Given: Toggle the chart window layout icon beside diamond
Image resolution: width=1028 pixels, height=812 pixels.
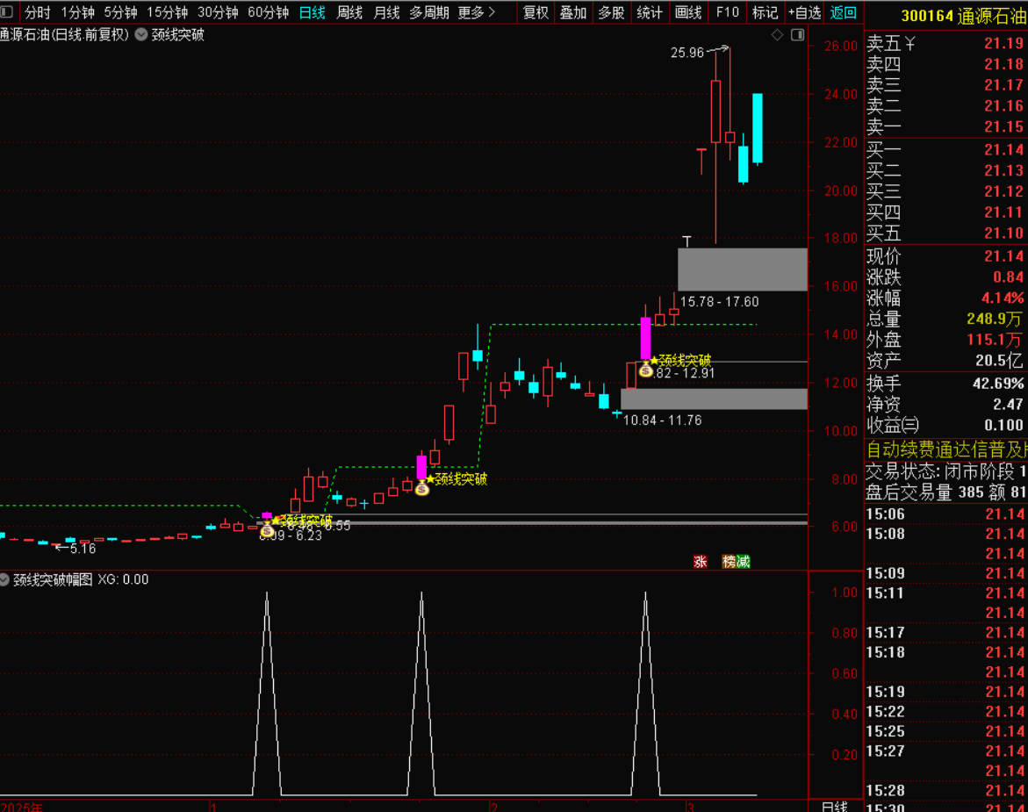Looking at the screenshot, I should pos(797,35).
